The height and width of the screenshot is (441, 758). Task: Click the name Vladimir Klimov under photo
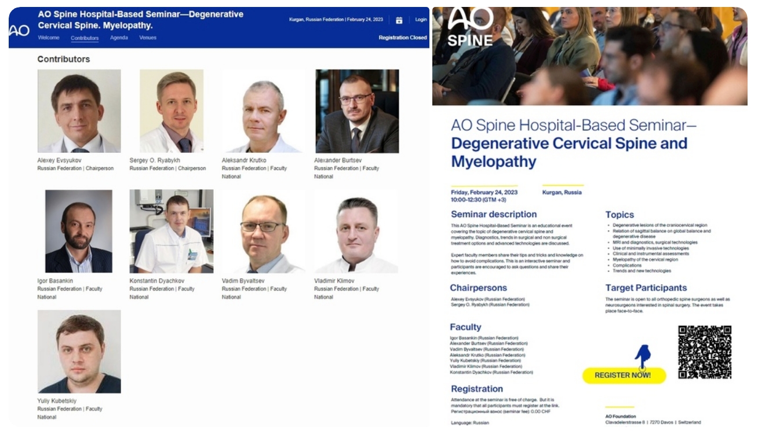click(x=334, y=281)
